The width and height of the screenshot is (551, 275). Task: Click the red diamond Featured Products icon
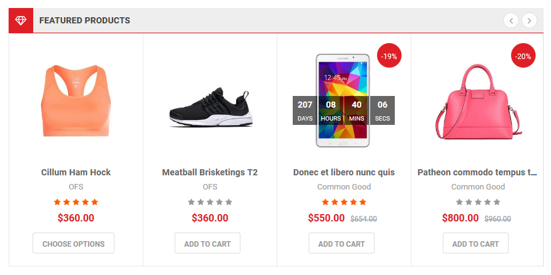[x=21, y=20]
